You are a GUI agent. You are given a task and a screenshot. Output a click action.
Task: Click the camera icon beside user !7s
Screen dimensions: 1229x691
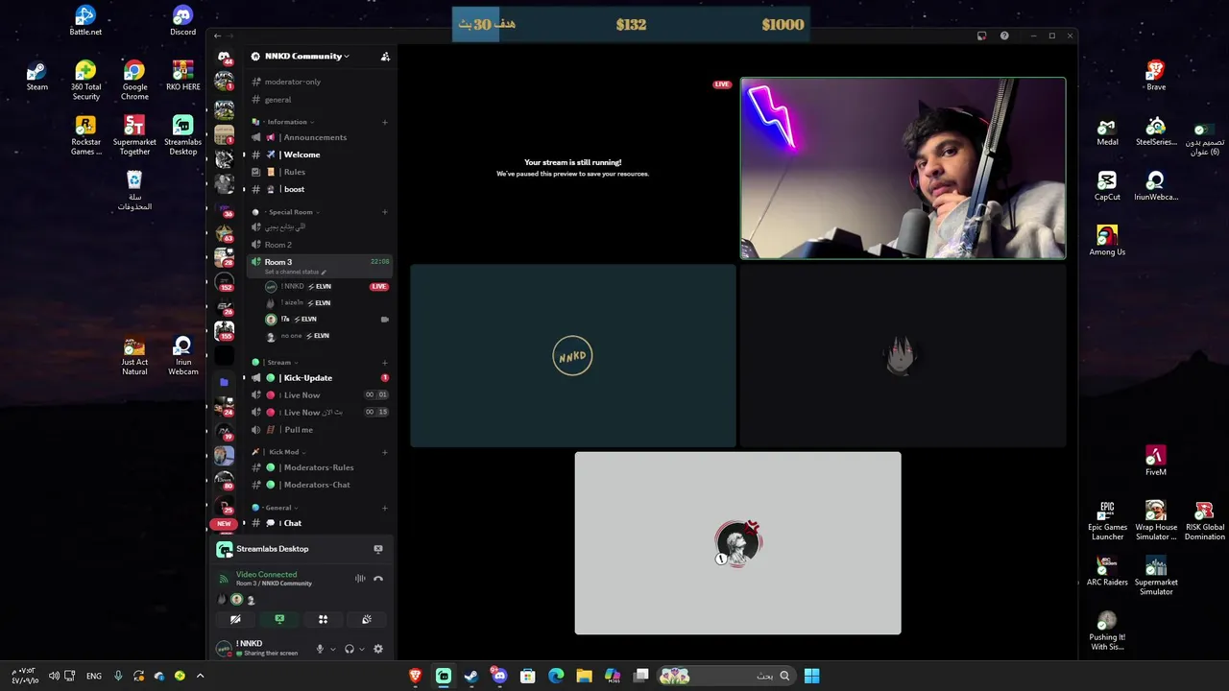[385, 320]
